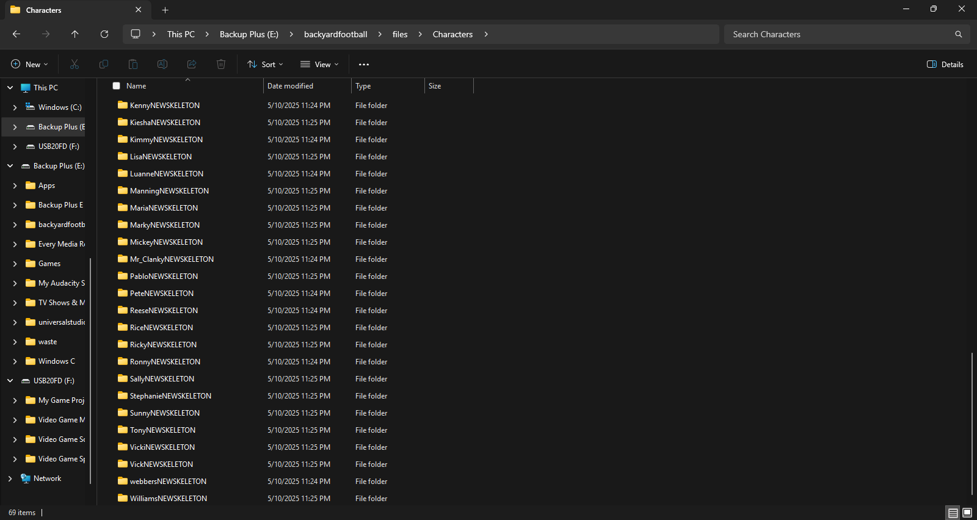Select the StephanieNEWSKELETON folder

pos(170,395)
